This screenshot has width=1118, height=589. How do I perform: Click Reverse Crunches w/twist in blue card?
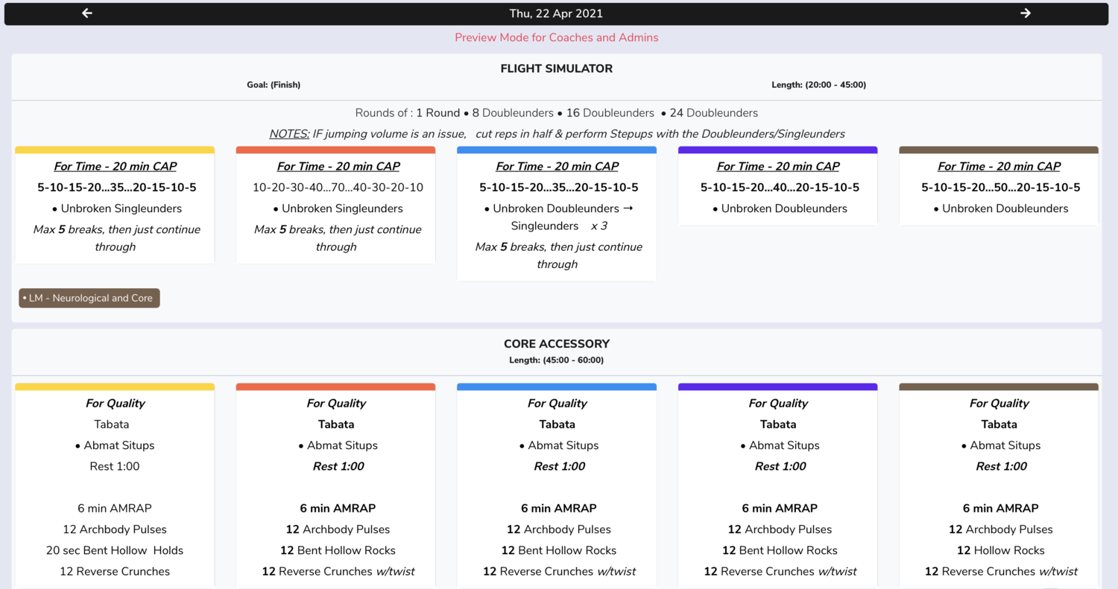click(559, 571)
